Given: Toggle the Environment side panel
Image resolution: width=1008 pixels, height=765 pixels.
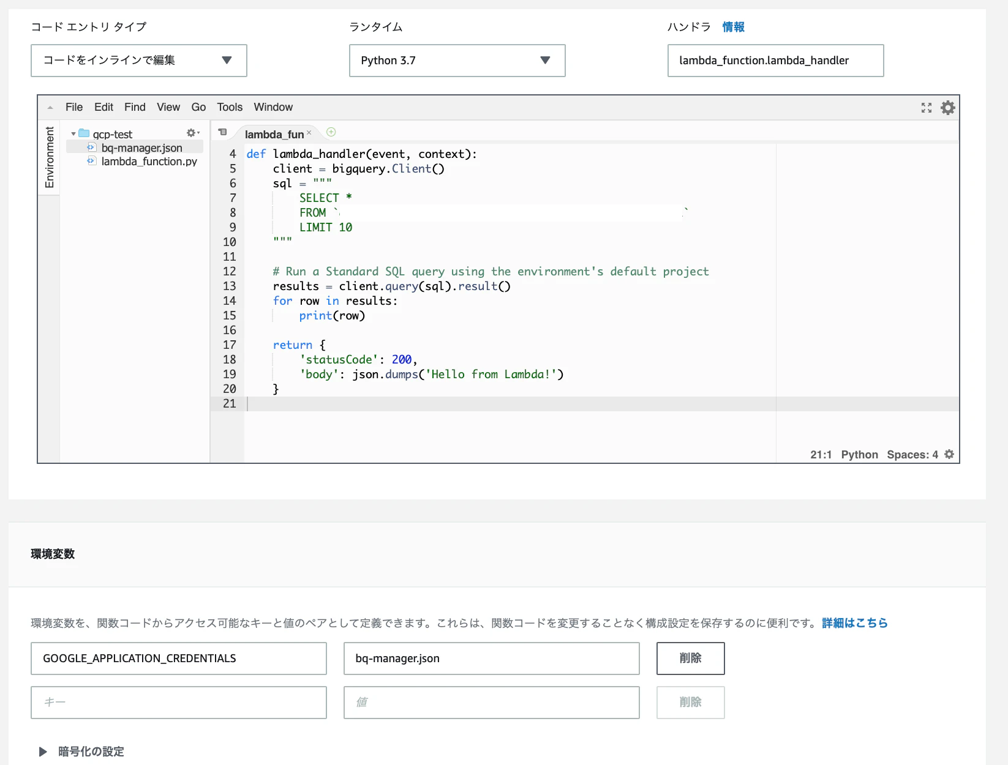Looking at the screenshot, I should tap(50, 157).
